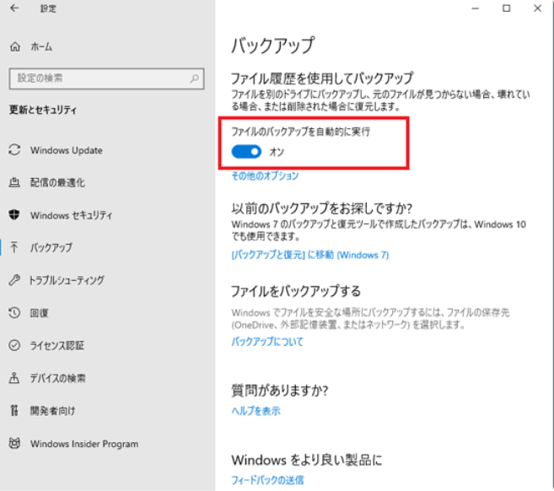Open デバイスの検索 section

click(x=58, y=378)
